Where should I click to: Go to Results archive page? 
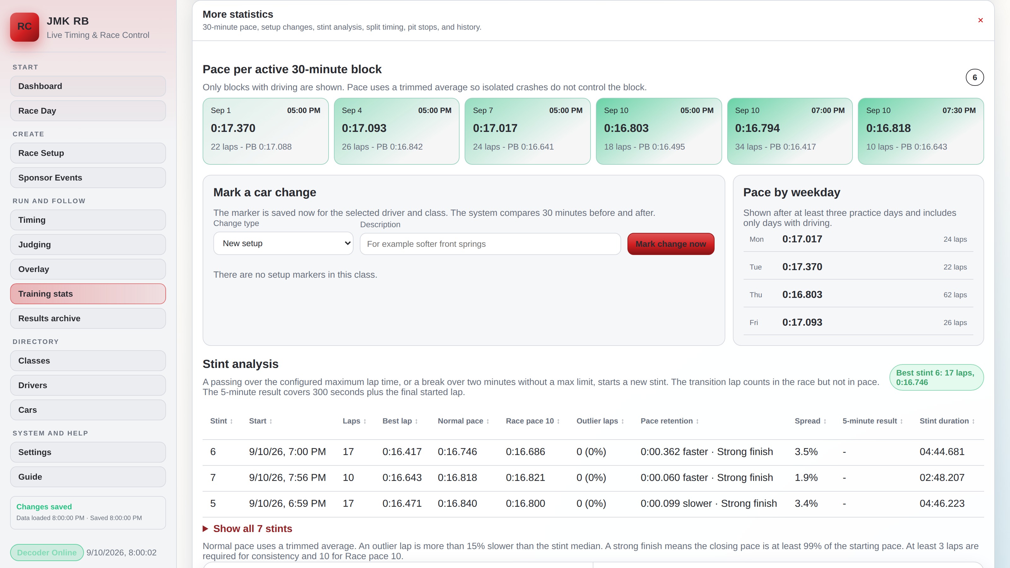click(88, 319)
